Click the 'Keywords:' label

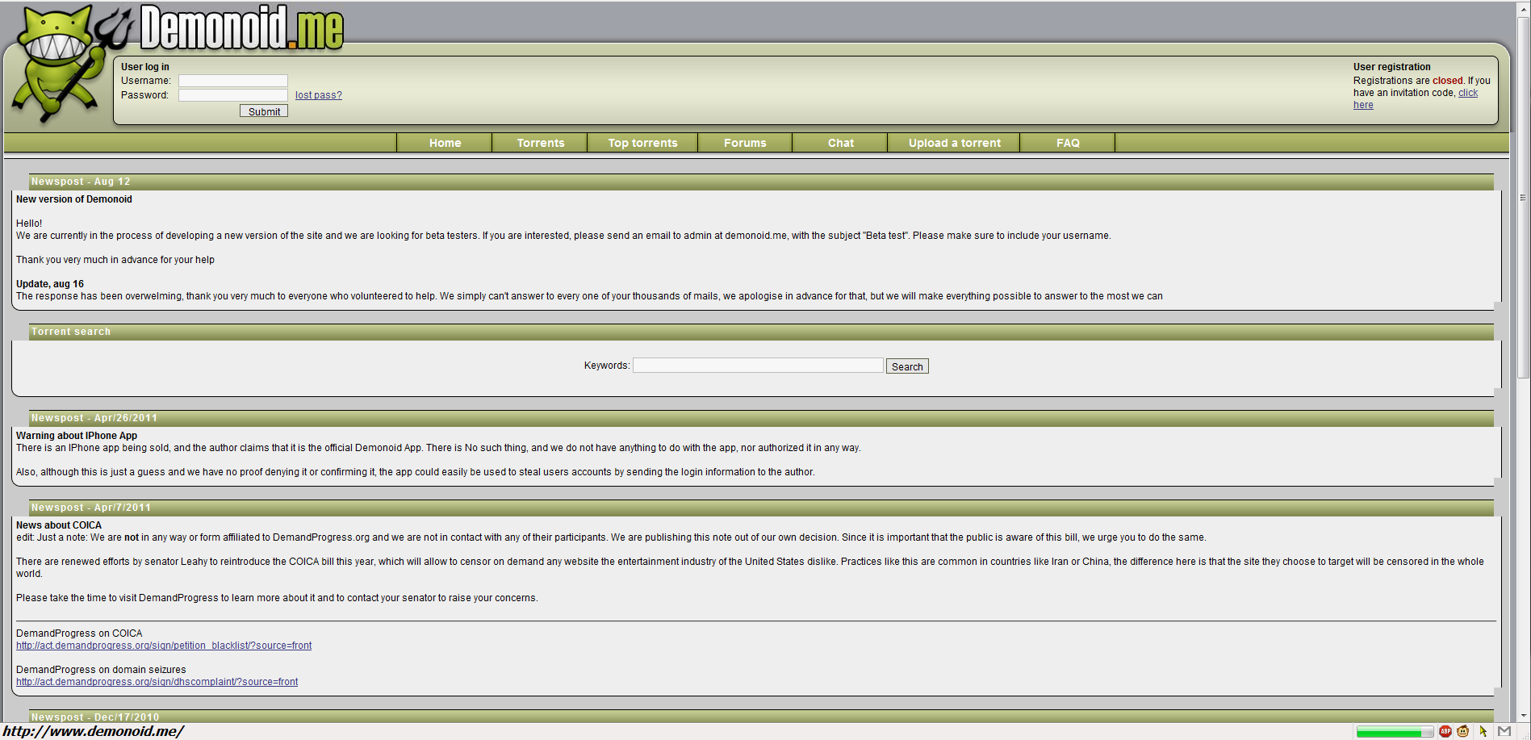(x=607, y=366)
